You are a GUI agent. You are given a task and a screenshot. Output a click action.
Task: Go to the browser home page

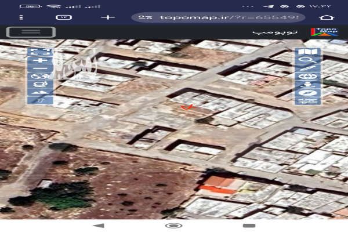point(327,17)
